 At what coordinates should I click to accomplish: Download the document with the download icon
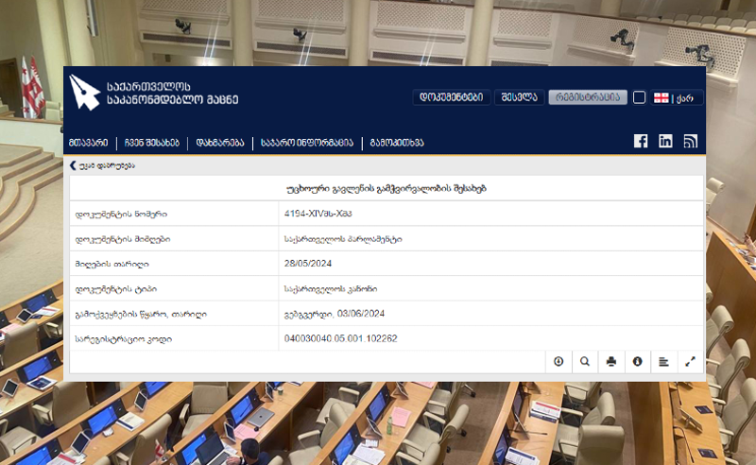tap(558, 361)
